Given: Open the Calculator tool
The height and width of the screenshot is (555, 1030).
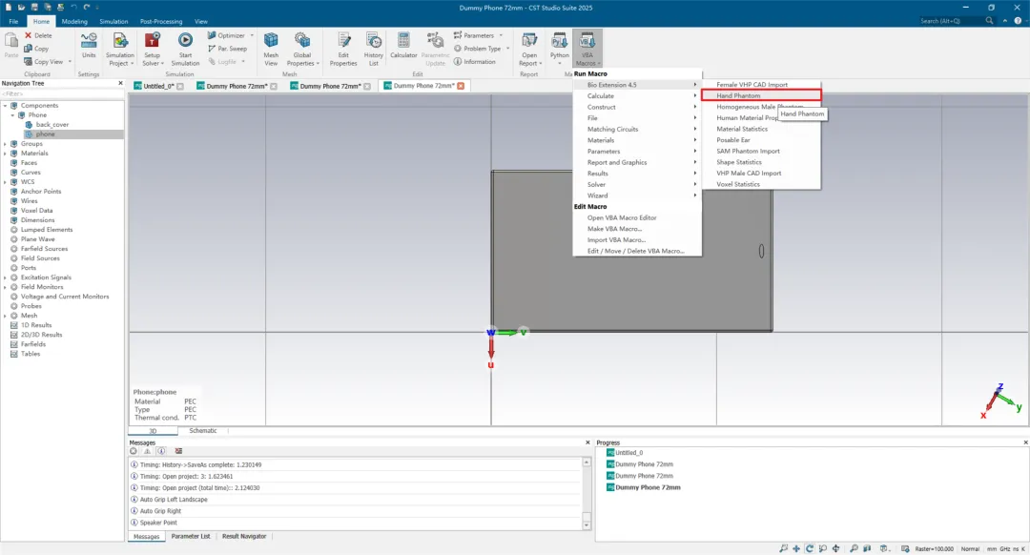Looking at the screenshot, I should pos(403,46).
